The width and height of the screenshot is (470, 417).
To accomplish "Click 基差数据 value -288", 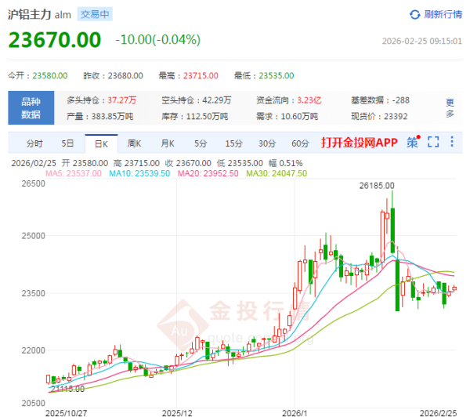I will pyautogui.click(x=400, y=100).
